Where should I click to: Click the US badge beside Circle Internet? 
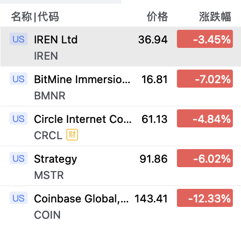click(19, 118)
